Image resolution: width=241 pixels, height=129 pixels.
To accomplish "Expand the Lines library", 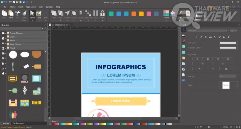I will click(27, 37).
